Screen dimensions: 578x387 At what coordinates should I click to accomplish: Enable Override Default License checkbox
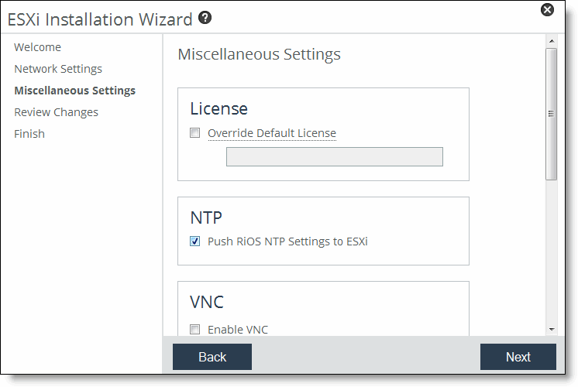tap(195, 133)
